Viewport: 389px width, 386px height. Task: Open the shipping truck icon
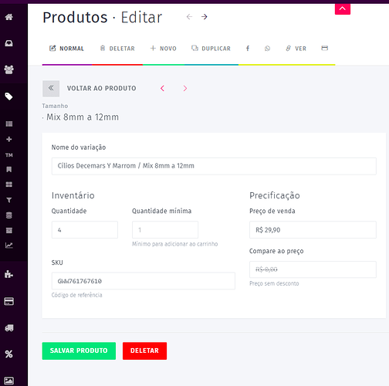tap(9, 328)
